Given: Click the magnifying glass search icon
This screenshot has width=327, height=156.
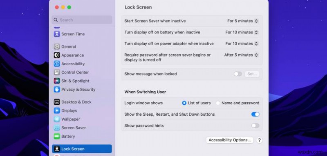Looking at the screenshot, I should tap(56, 20).
